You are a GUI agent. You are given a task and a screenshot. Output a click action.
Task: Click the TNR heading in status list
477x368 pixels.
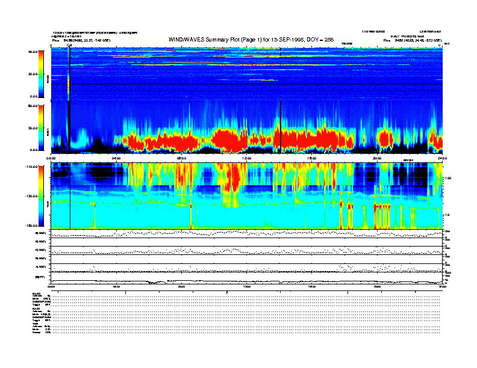35,324
